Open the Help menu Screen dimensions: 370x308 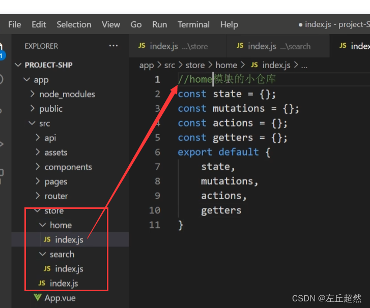tap(229, 25)
